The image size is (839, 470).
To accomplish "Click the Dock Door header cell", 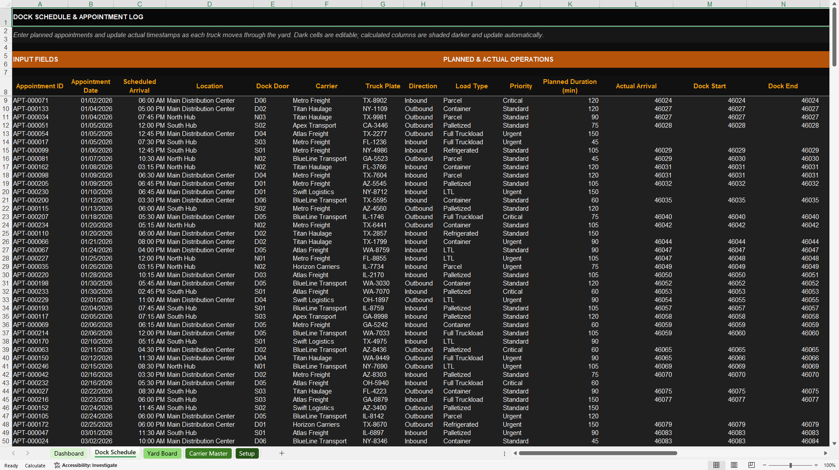I will [272, 86].
